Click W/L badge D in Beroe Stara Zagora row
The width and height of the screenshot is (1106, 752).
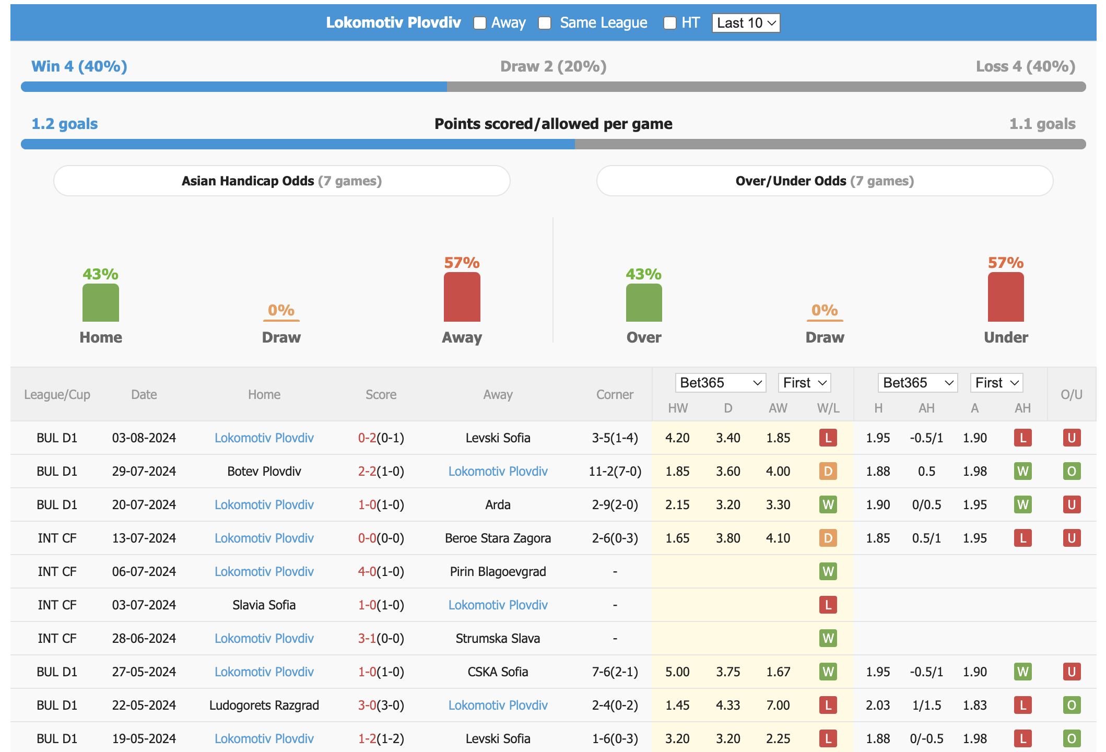828,538
